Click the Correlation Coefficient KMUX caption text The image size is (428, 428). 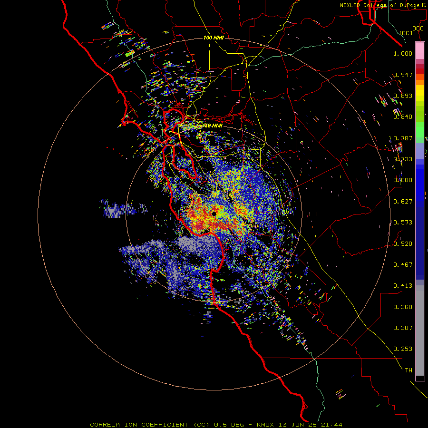coord(216,425)
